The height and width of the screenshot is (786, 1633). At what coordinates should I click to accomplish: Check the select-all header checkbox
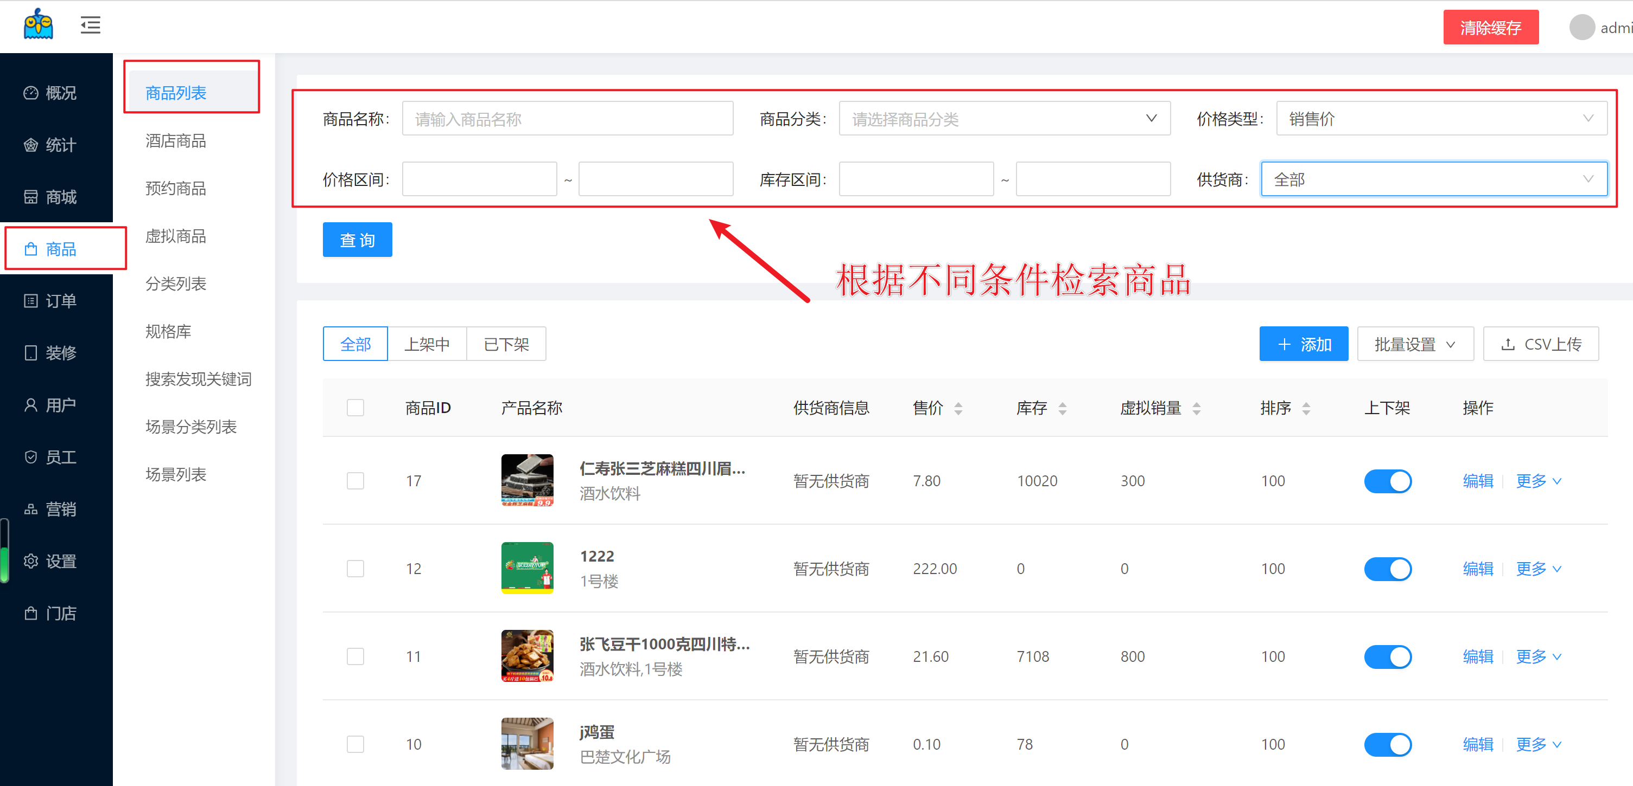coord(355,408)
